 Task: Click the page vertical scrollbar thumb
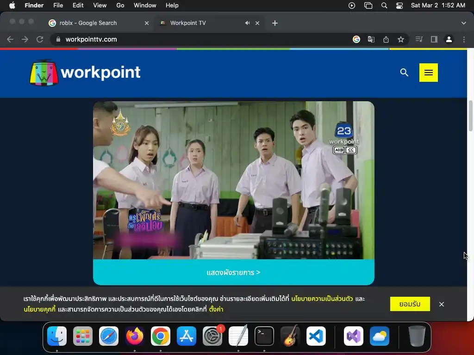pos(470,116)
